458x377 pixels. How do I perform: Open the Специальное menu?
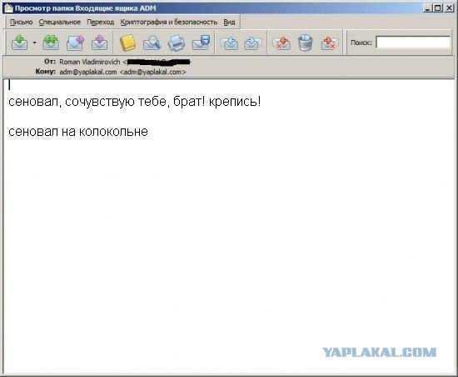(60, 23)
